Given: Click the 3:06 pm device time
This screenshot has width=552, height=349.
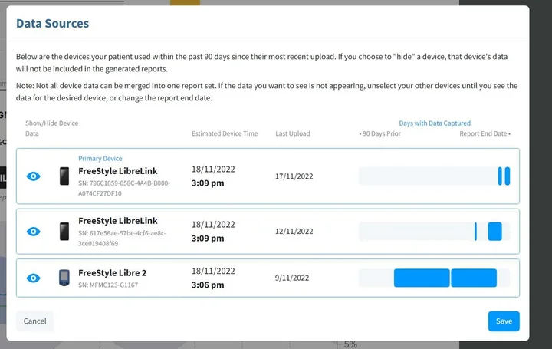Looking at the screenshot, I should (209, 285).
